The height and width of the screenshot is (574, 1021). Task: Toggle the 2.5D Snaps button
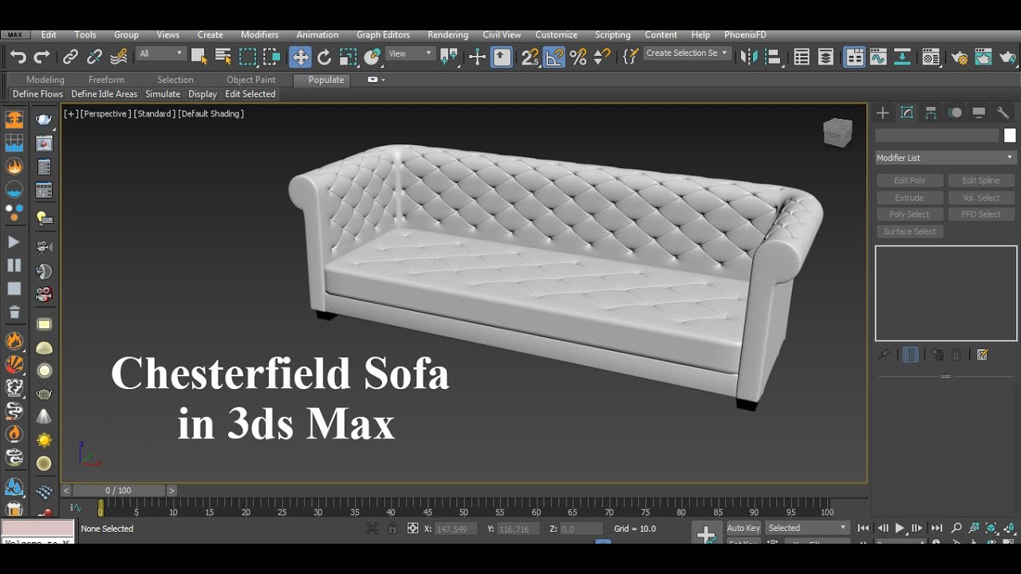pos(530,57)
